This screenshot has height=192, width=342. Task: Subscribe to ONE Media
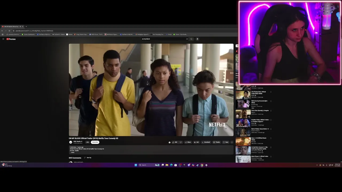click(95, 142)
